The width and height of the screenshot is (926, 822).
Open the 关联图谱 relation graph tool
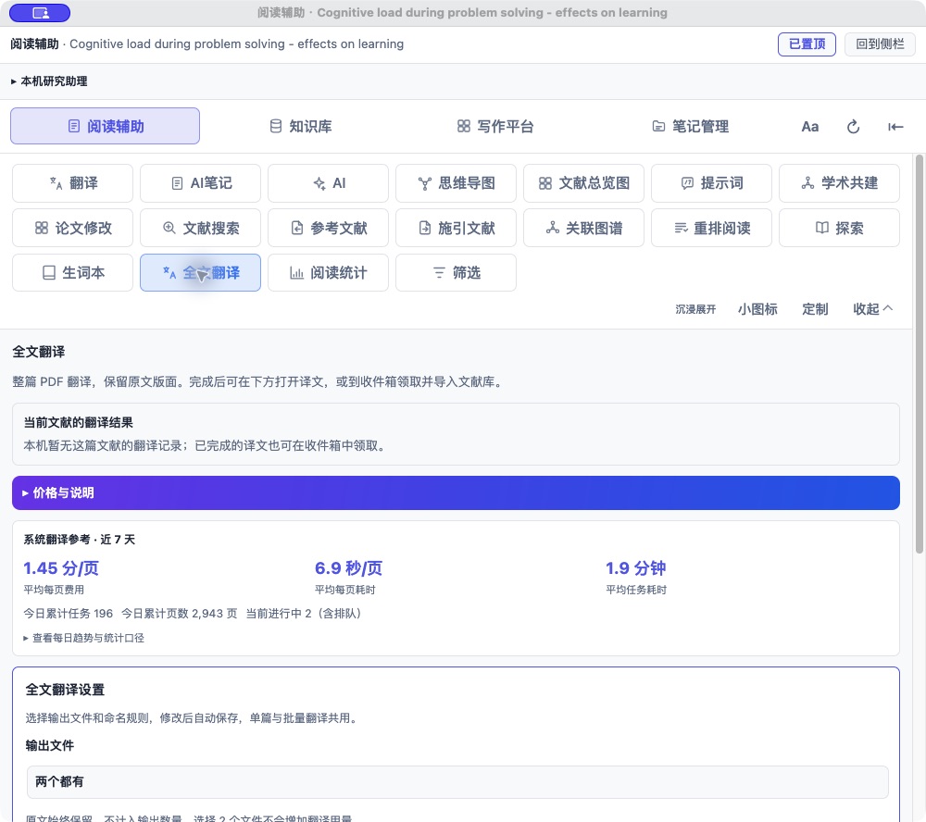[x=583, y=228]
